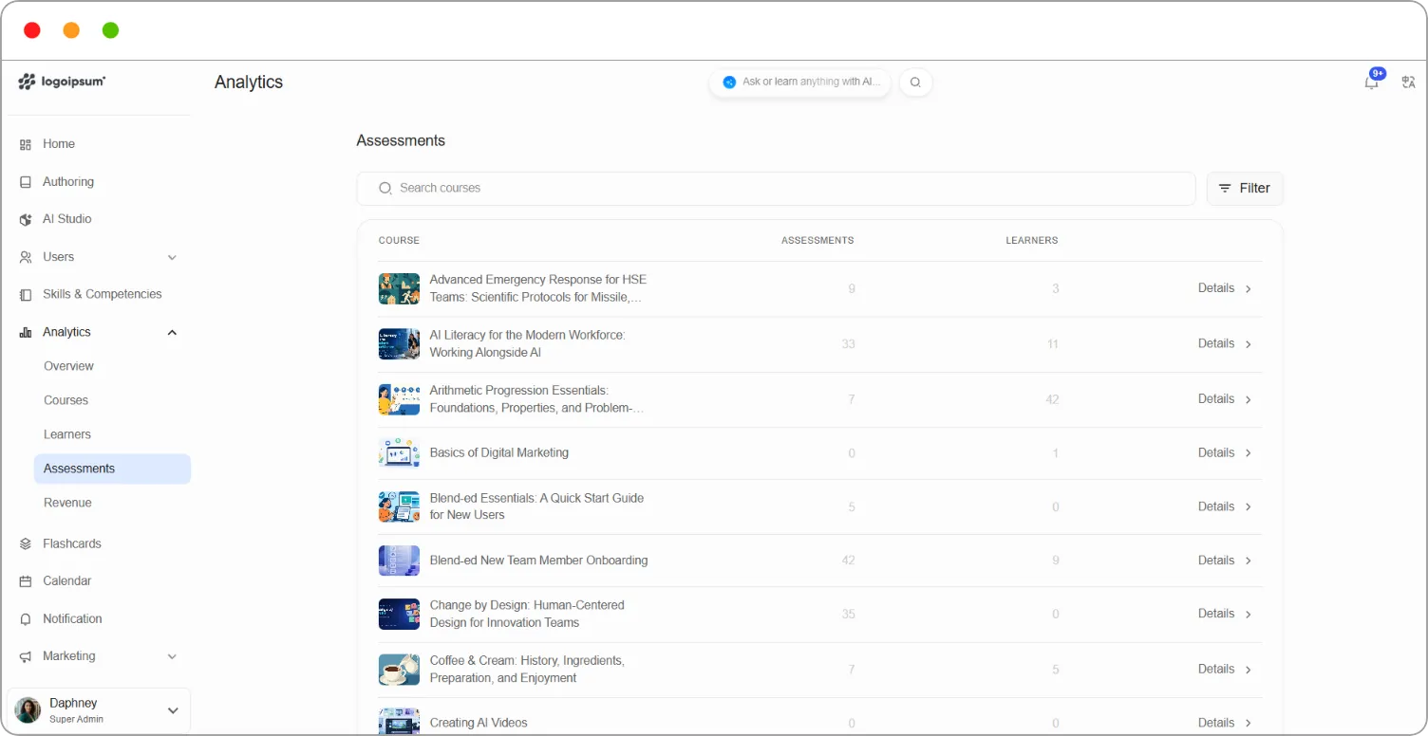
Task: Click the AI Studio cube icon
Action: (26, 219)
